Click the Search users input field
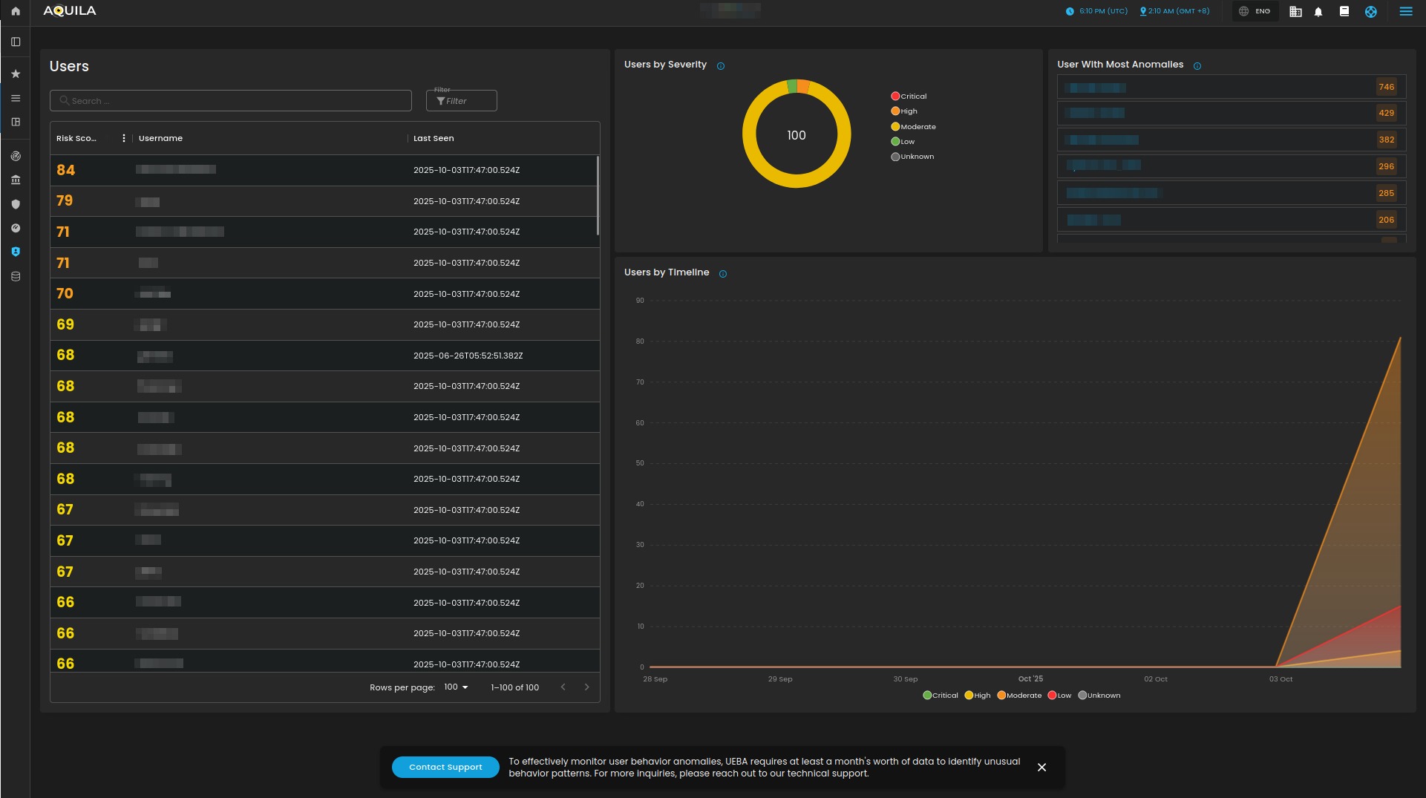Screen dimensions: 1426x798 tap(231, 101)
